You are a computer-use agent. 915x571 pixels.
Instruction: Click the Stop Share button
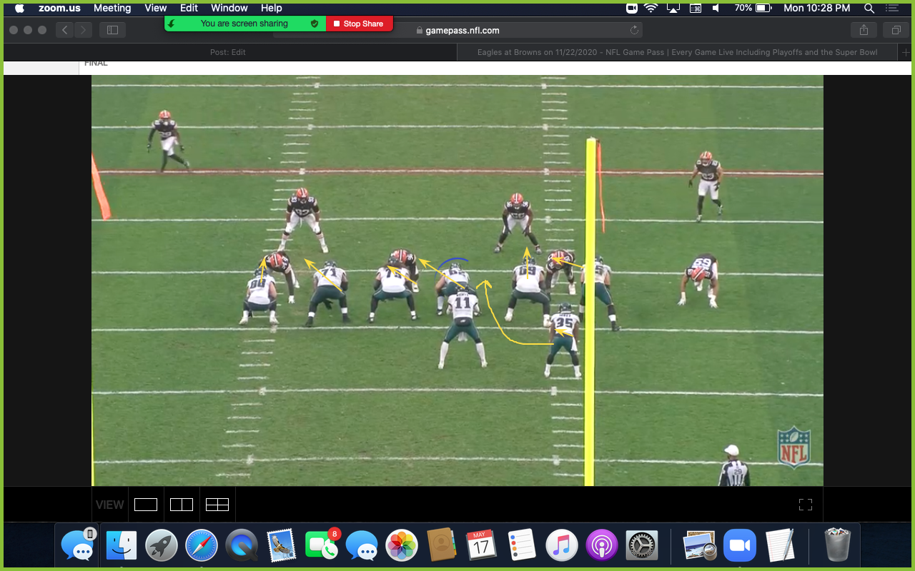(x=359, y=23)
